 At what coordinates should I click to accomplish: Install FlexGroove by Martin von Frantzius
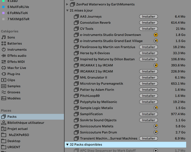point(149,47)
